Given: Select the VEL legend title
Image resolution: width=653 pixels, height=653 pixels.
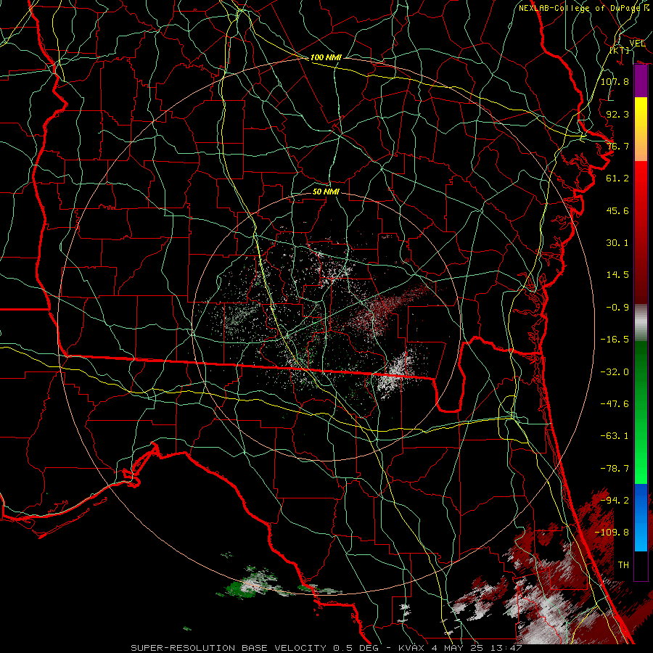Looking at the screenshot, I should [x=637, y=44].
